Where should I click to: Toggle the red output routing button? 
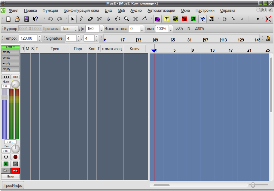(15, 171)
